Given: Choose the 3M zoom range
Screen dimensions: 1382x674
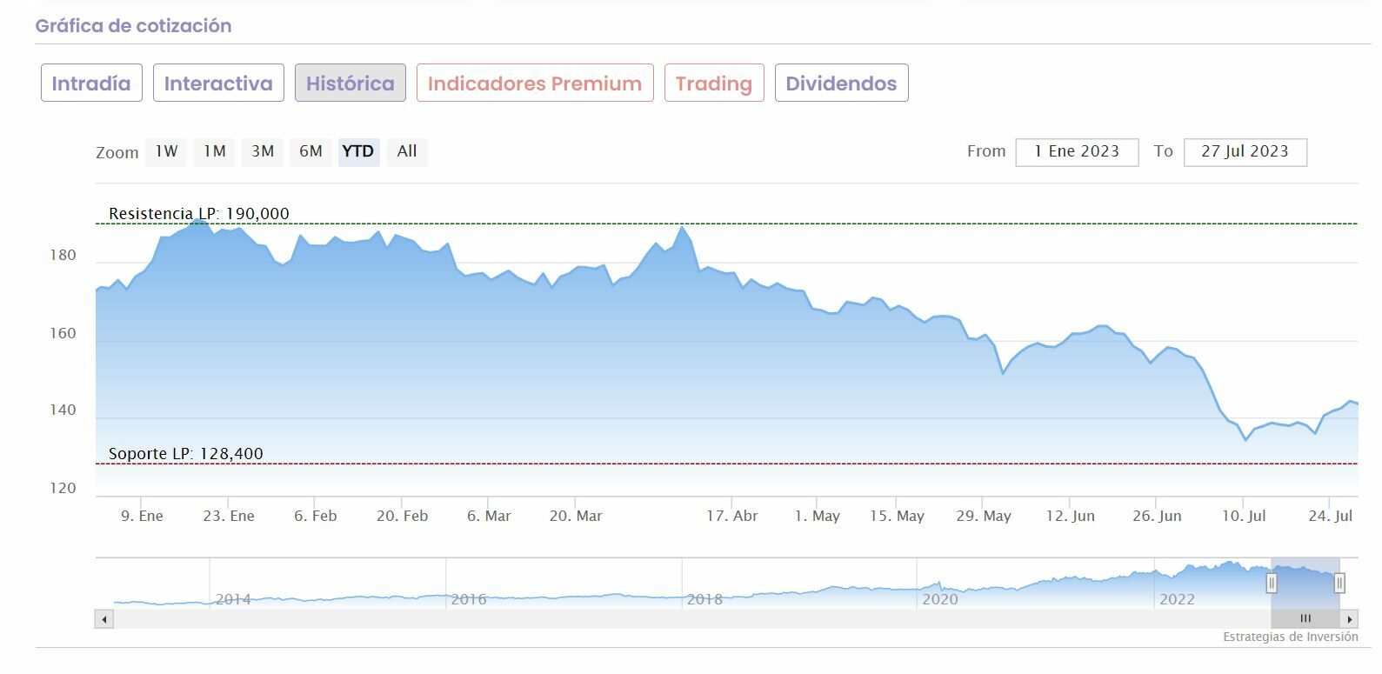Looking at the screenshot, I should pyautogui.click(x=263, y=151).
